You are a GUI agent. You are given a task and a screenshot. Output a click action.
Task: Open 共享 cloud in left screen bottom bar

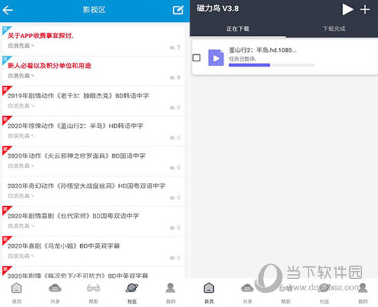click(55, 293)
